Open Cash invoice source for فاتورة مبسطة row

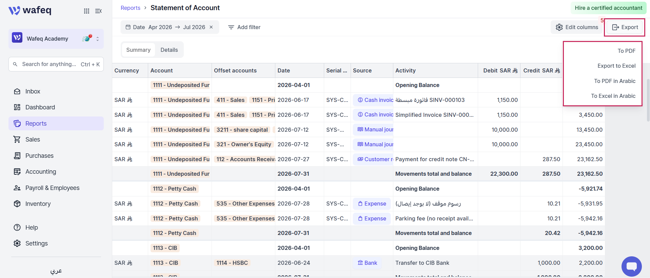click(373, 100)
